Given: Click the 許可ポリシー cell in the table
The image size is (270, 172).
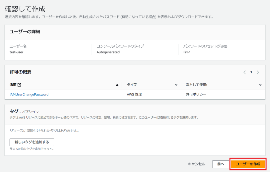Looking at the screenshot, I should coord(196,94).
